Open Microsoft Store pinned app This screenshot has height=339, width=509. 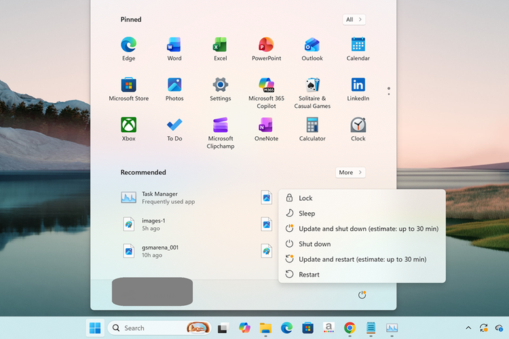pyautogui.click(x=128, y=89)
